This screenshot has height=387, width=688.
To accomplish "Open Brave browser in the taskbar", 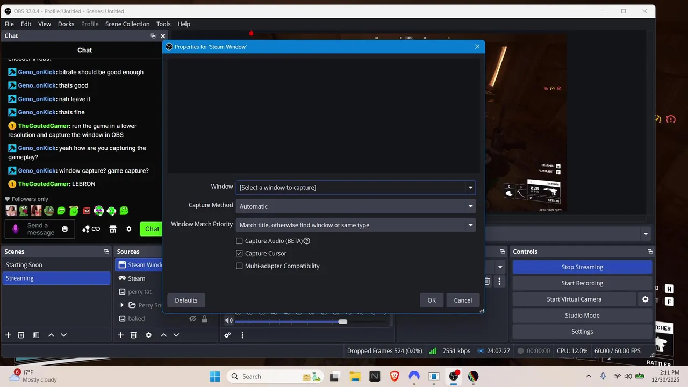I will [394, 376].
